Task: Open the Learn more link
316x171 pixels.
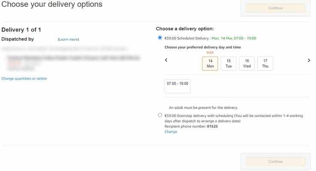Action: [68, 39]
